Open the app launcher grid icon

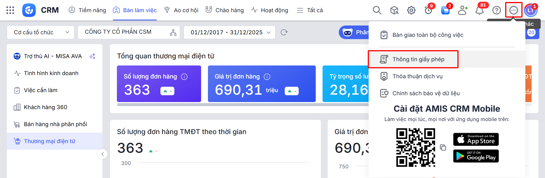click(x=10, y=10)
